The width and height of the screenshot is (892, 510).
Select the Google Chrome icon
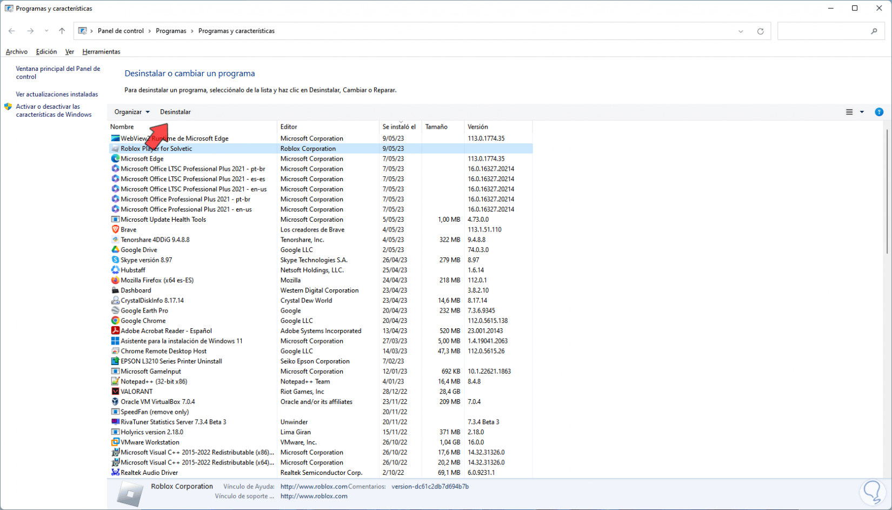pyautogui.click(x=115, y=321)
